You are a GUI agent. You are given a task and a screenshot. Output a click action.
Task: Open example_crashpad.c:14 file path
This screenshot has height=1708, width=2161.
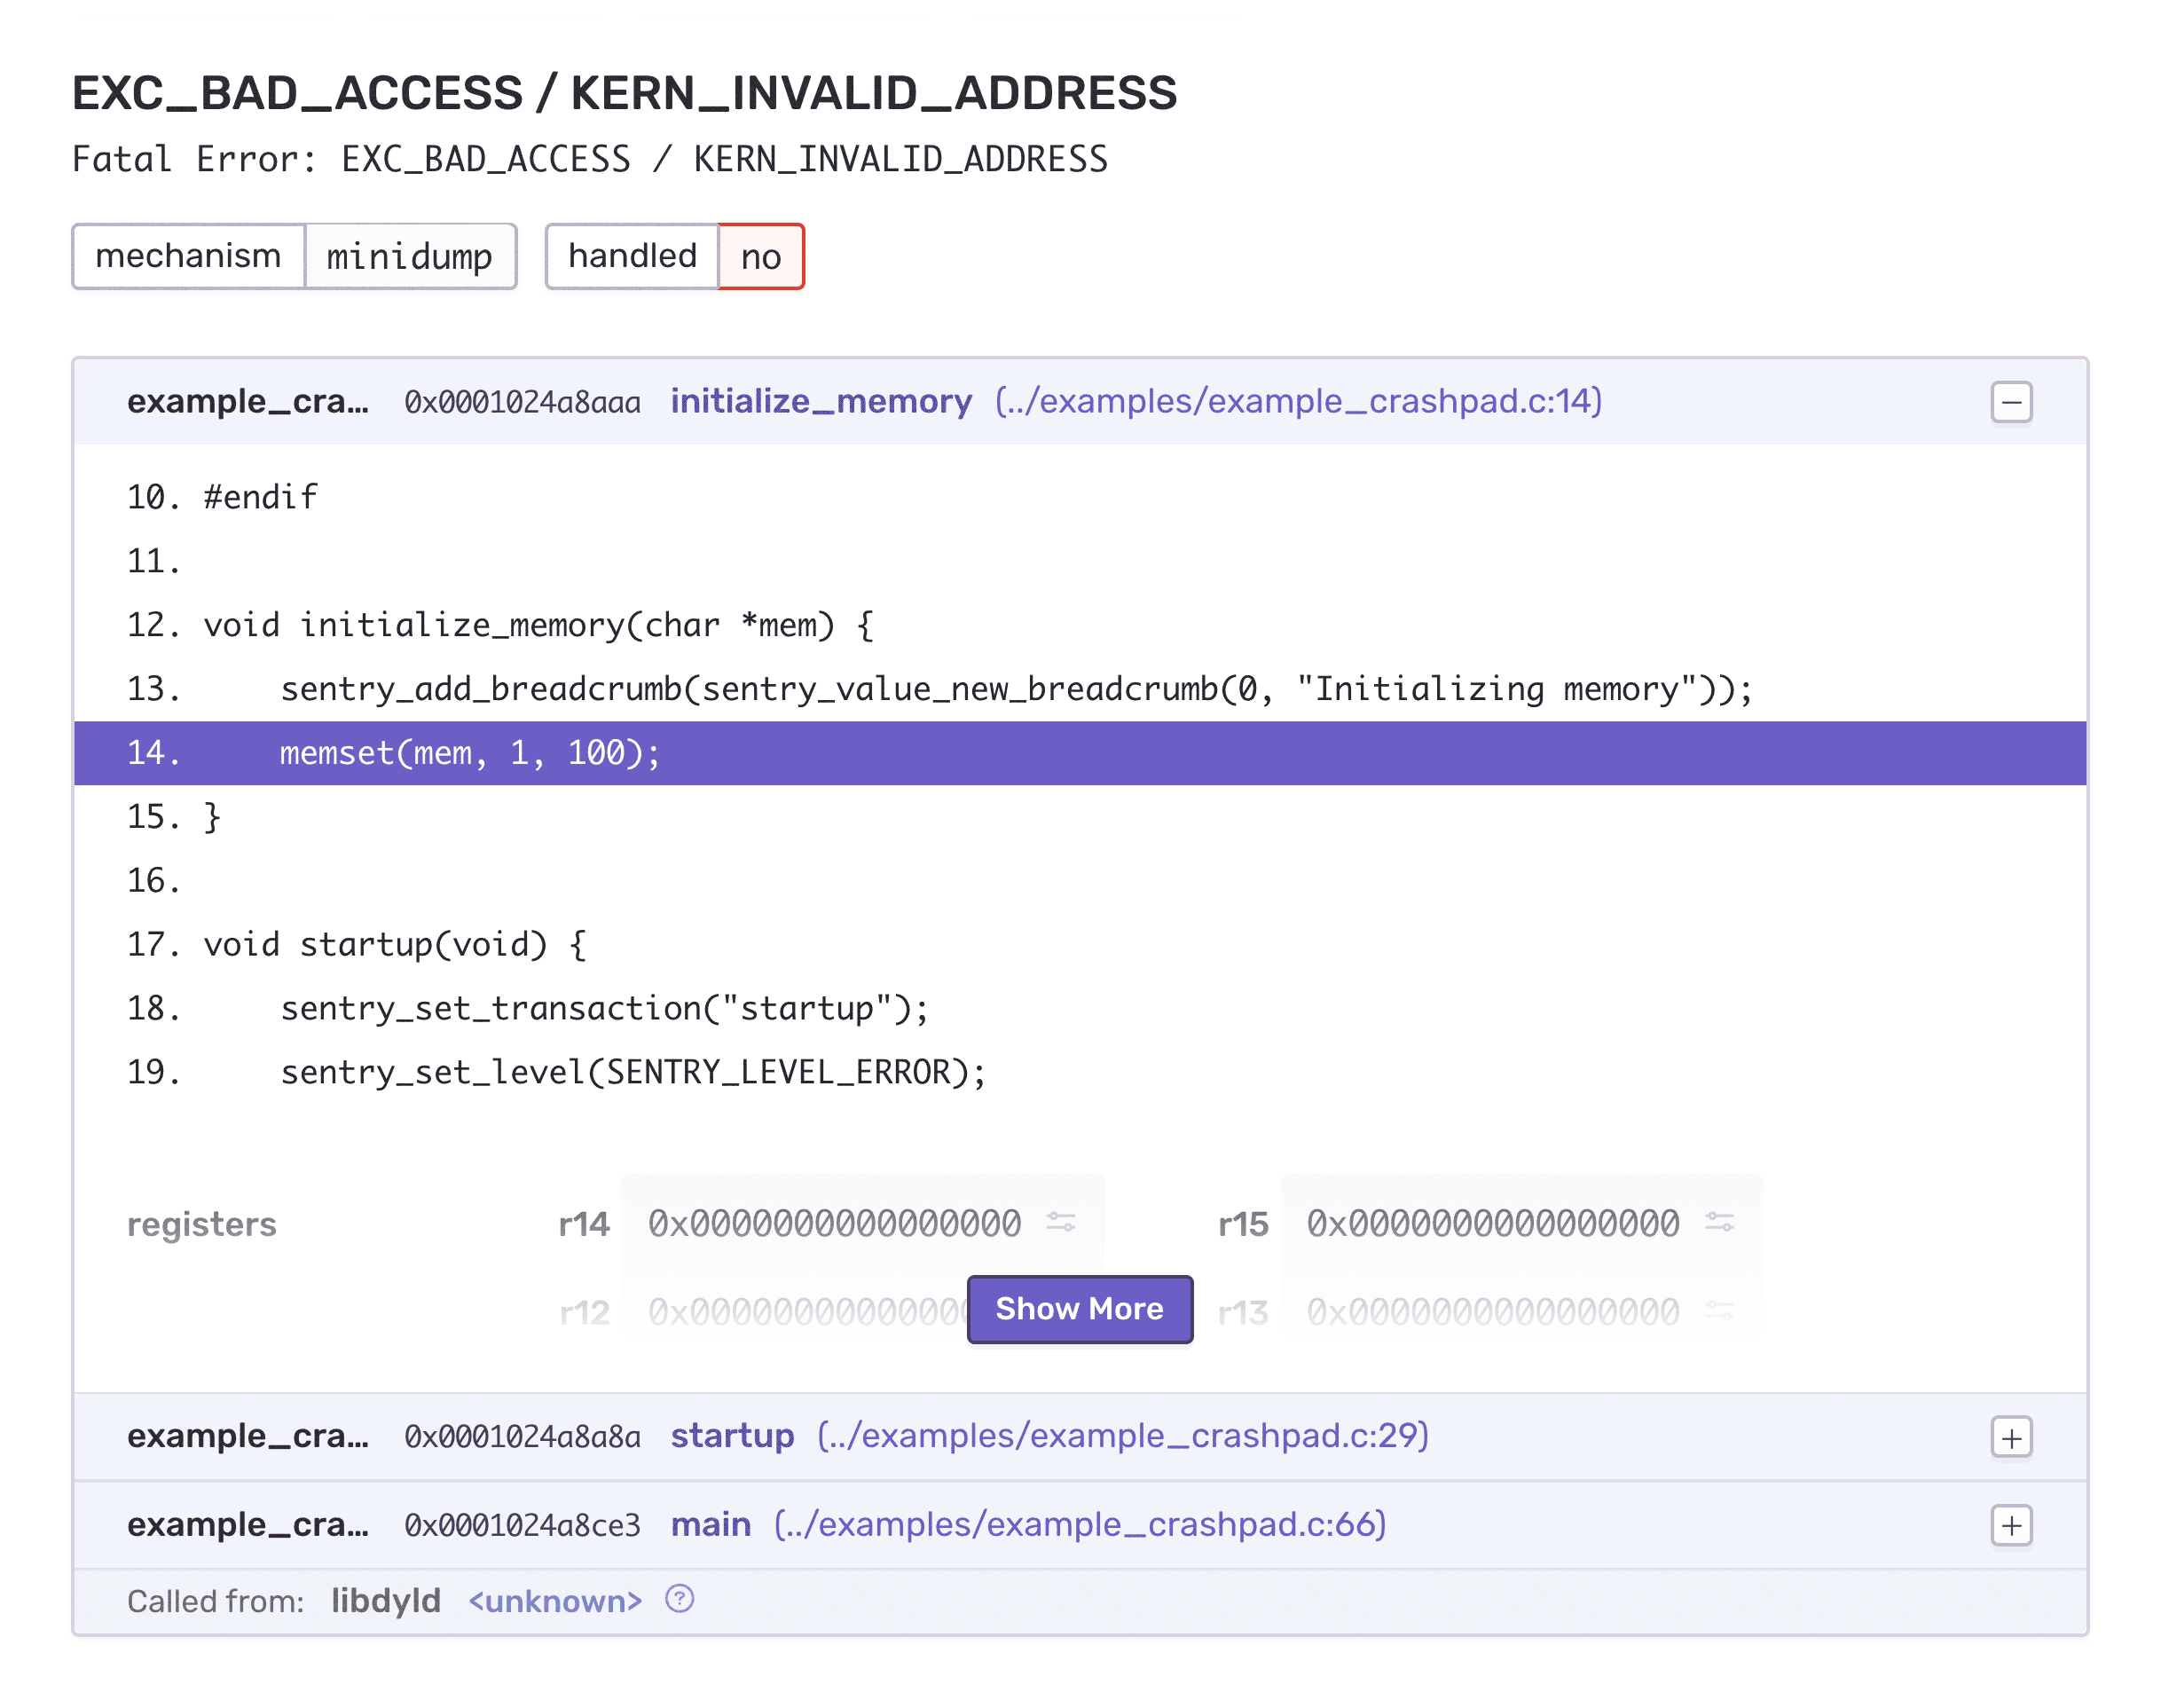[x=1299, y=401]
